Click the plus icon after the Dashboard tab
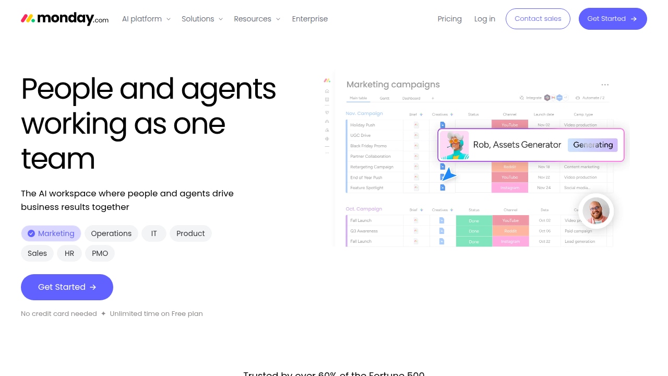 pos(433,98)
